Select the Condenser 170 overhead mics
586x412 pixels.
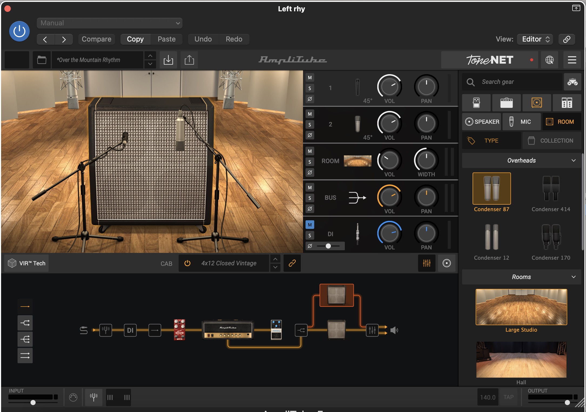551,241
